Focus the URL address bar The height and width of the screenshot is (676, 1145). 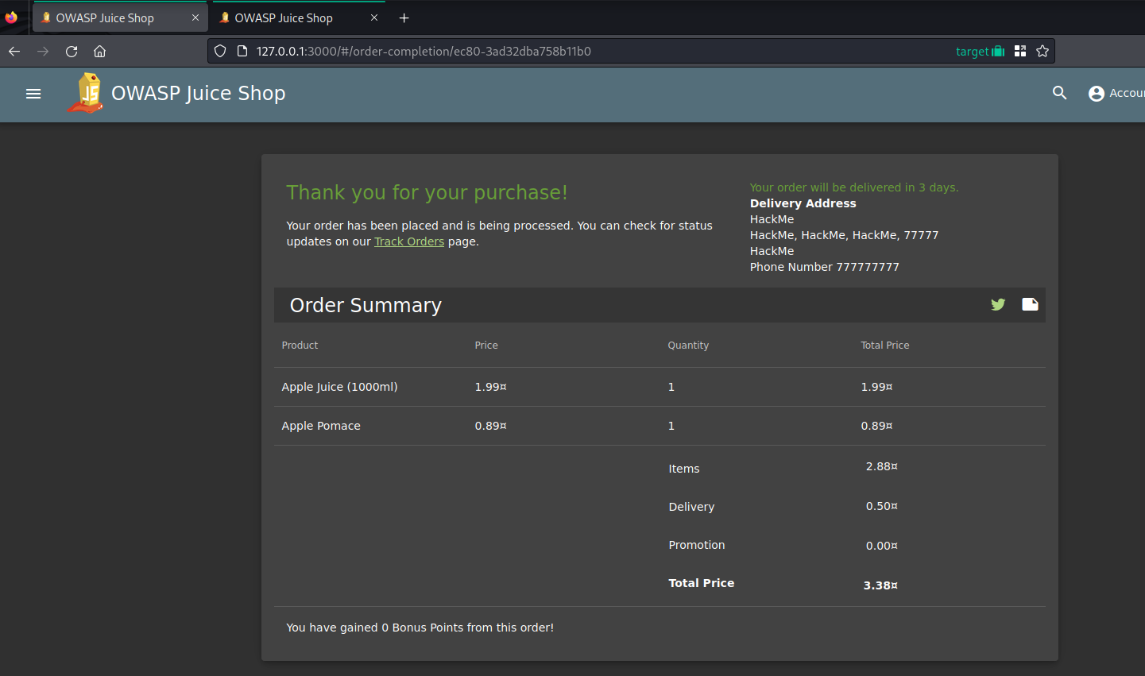556,51
